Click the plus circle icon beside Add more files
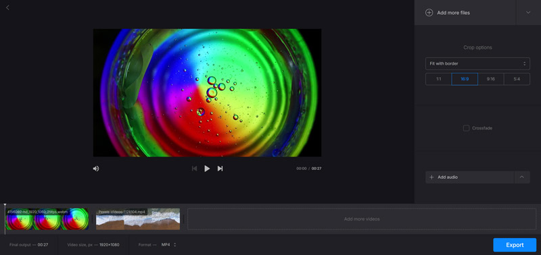The height and width of the screenshot is (255, 541). click(429, 13)
